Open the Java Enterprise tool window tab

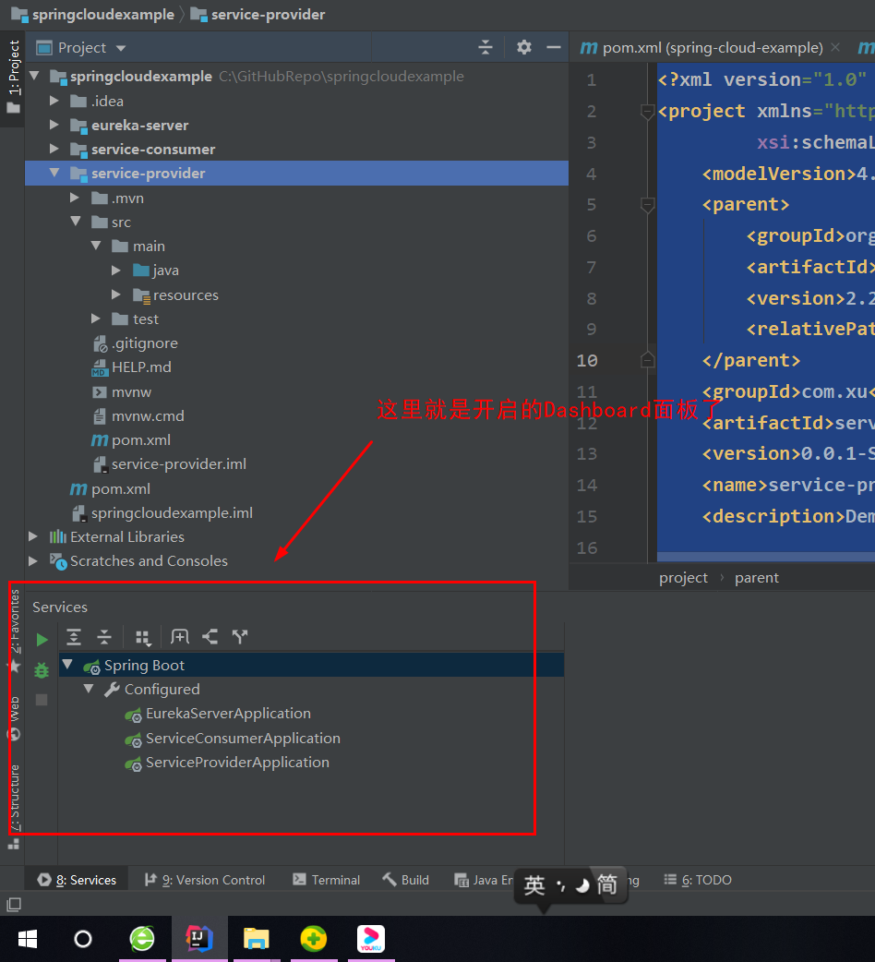[x=485, y=880]
